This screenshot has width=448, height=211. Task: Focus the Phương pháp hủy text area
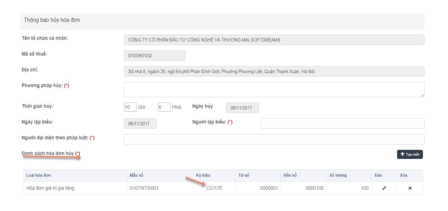tap(274, 90)
